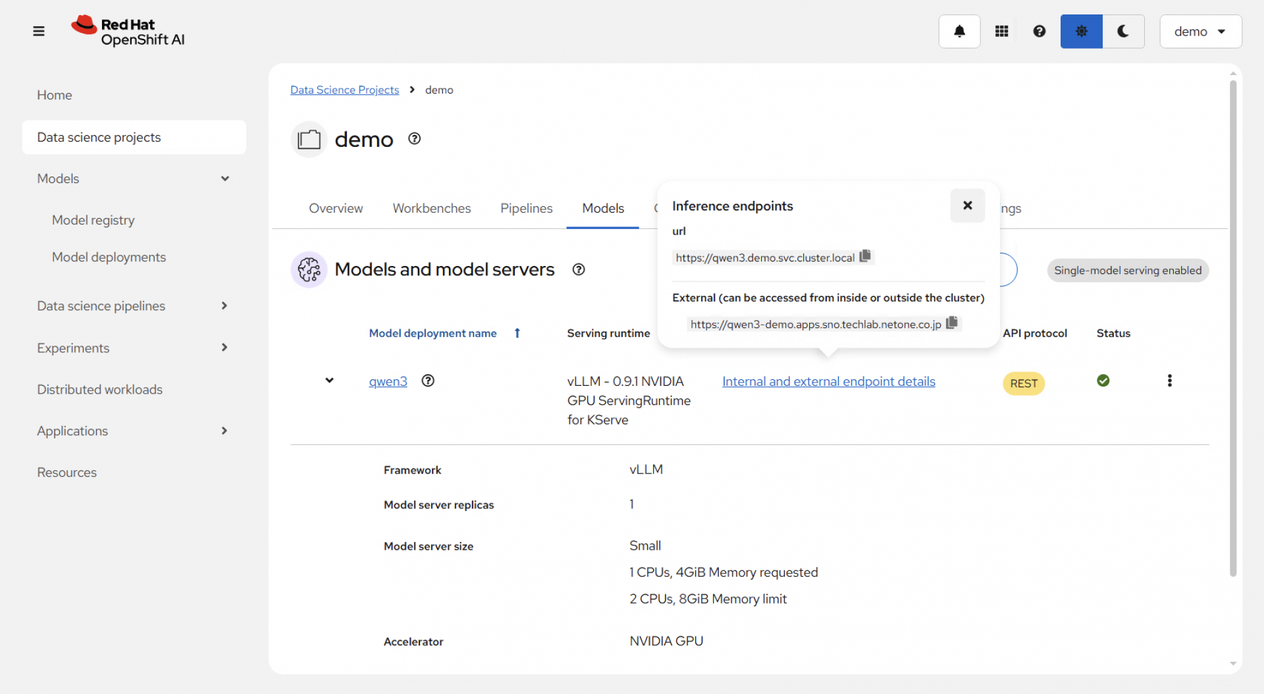The image size is (1264, 694).
Task: Switch to the Overview tab
Action: (x=336, y=208)
